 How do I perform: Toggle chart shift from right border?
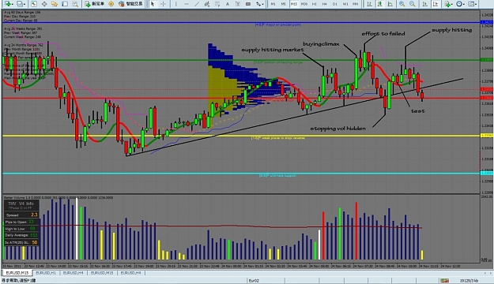click(x=436, y=4)
